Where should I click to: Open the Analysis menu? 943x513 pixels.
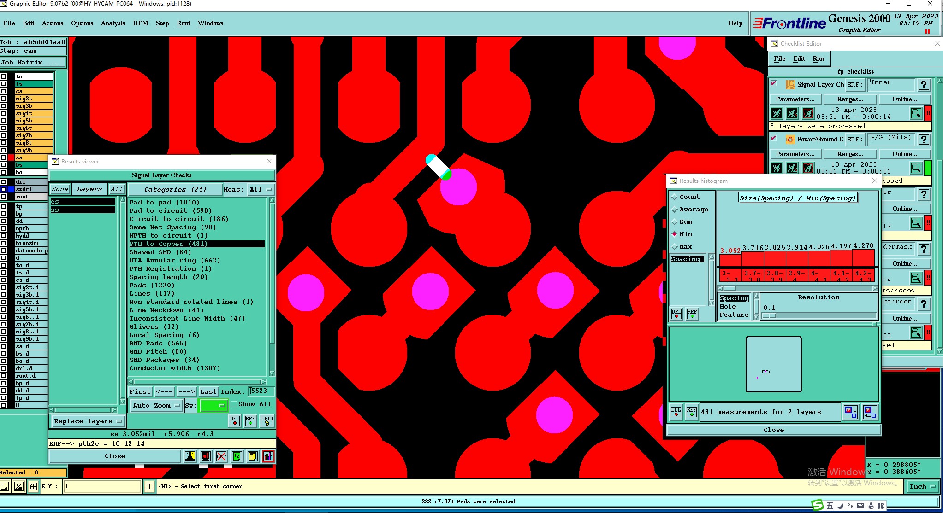(113, 23)
